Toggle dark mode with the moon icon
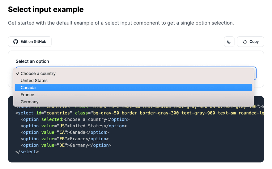This screenshot has width=272, height=169. click(229, 42)
